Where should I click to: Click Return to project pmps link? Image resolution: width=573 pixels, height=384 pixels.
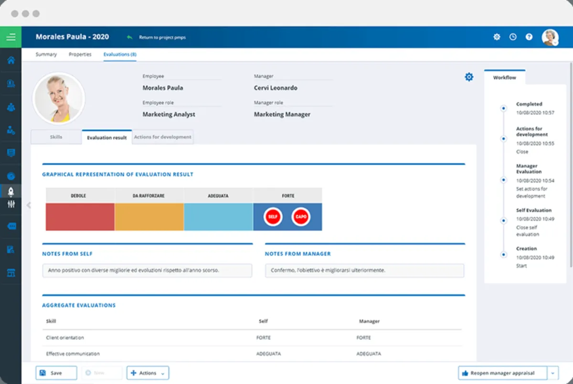[x=161, y=37]
